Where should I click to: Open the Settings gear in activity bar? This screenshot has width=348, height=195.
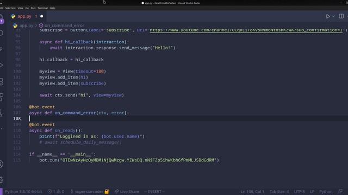point(1,179)
